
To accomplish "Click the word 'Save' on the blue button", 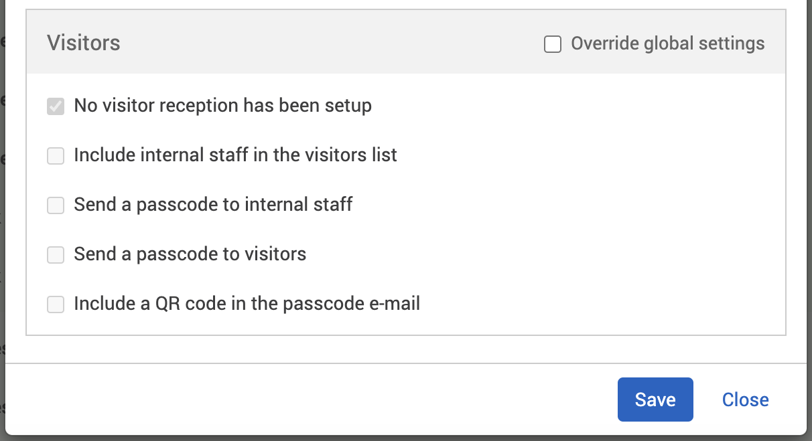I will point(655,400).
